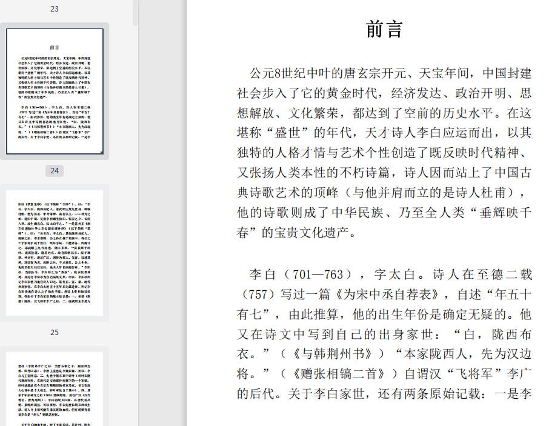Image resolution: width=546 pixels, height=426 pixels.
Task: Click the thumbnail panel scrollbar handle
Action: coord(135,13)
